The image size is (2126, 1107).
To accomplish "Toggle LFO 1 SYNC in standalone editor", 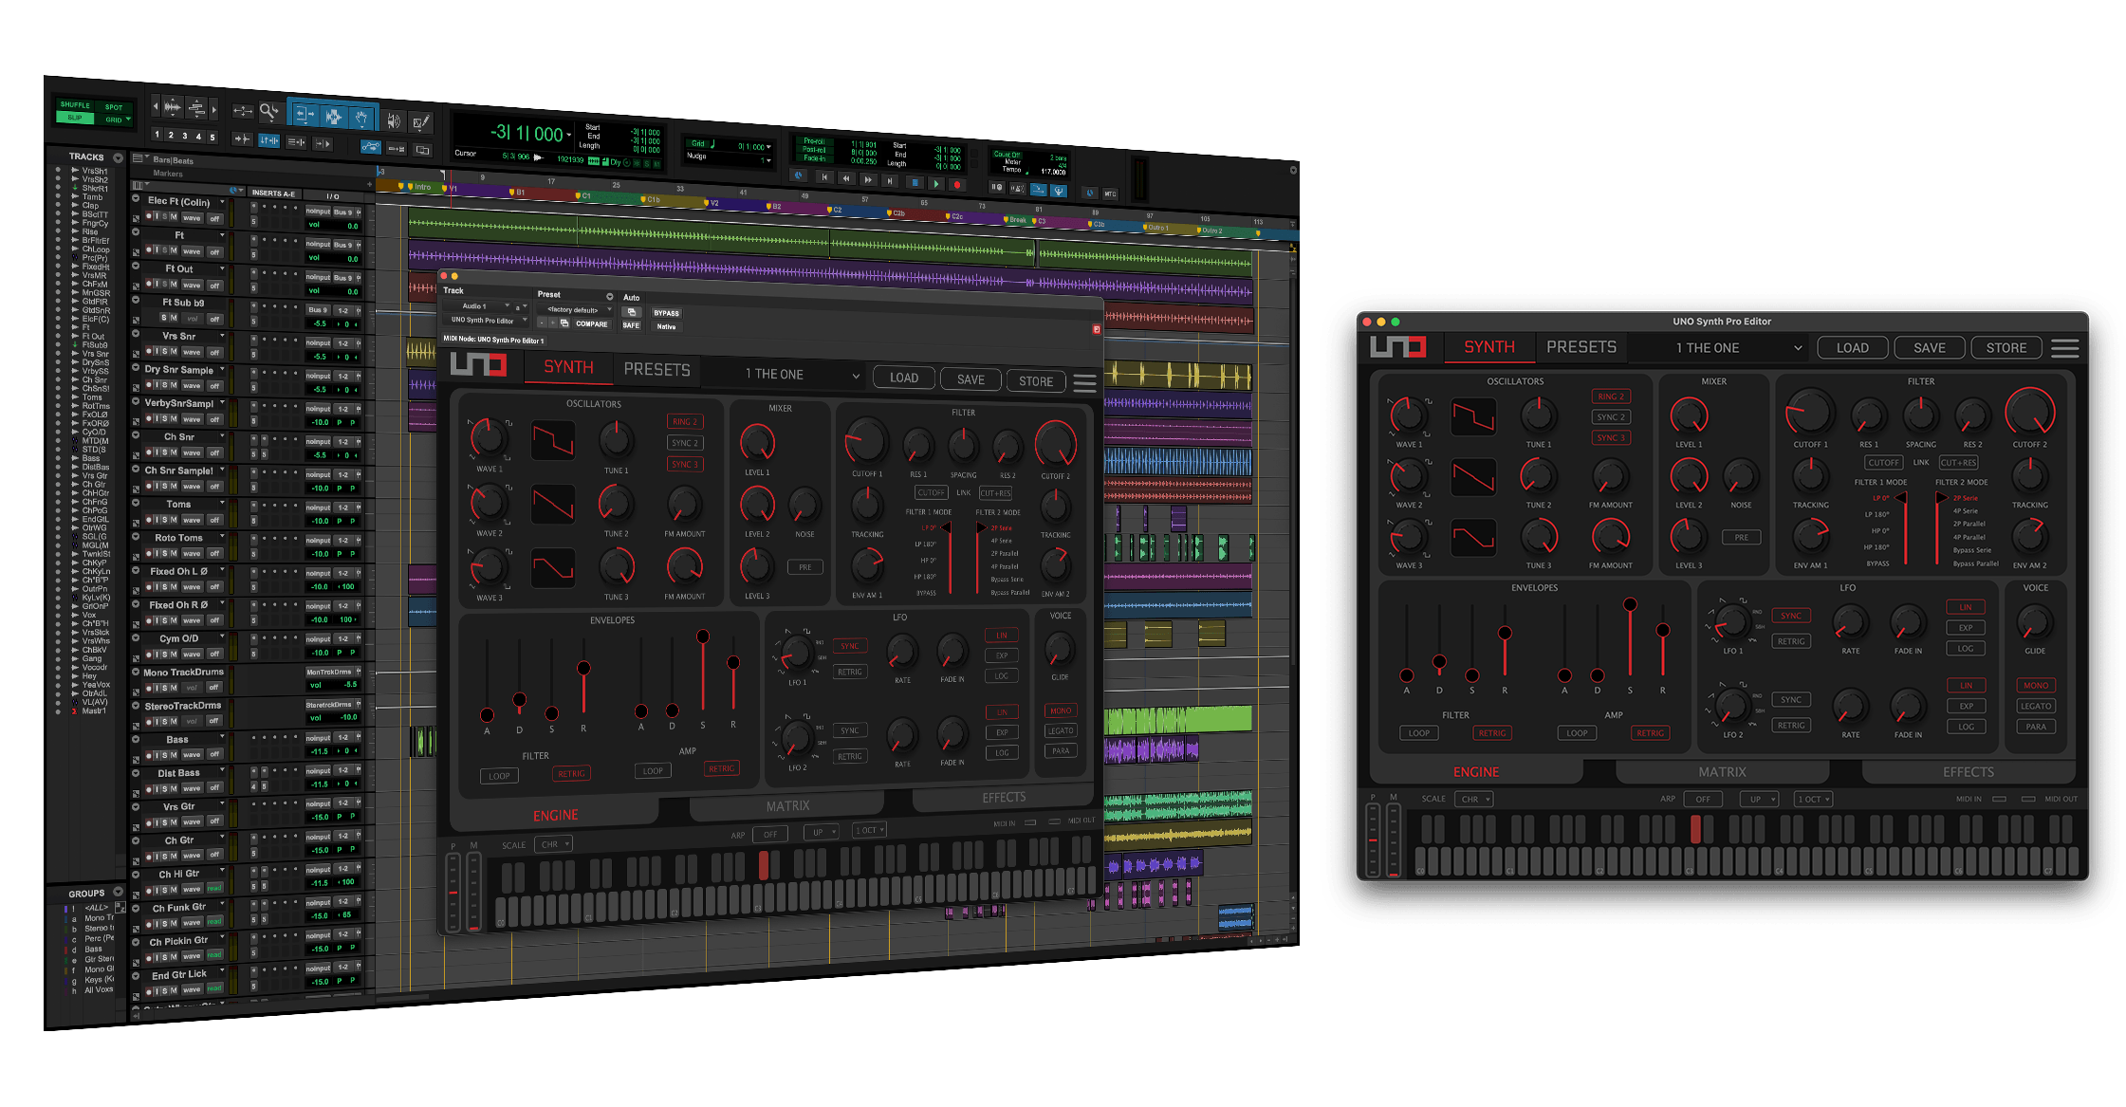I will coord(1790,616).
